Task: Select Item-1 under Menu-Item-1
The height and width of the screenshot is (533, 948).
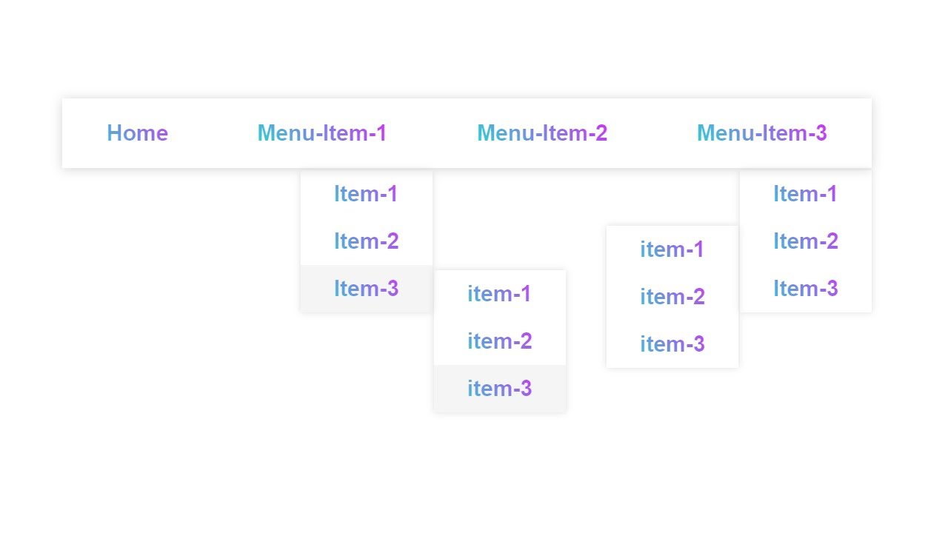Action: pos(366,194)
